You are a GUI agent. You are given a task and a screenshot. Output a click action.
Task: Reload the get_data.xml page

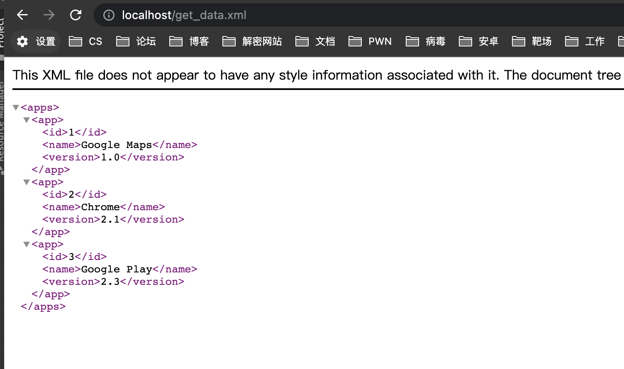tap(76, 15)
